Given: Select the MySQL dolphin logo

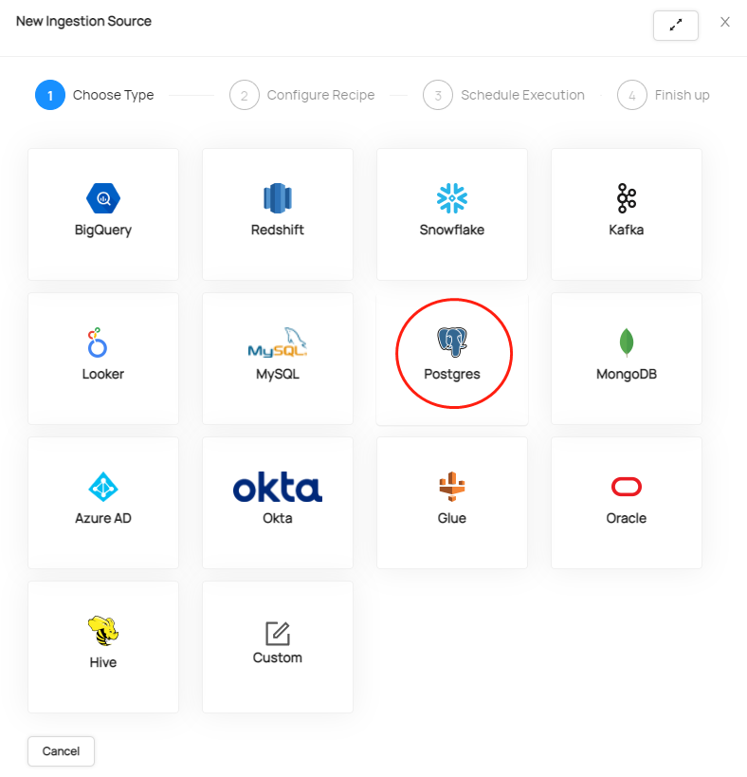Looking at the screenshot, I should (x=277, y=343).
